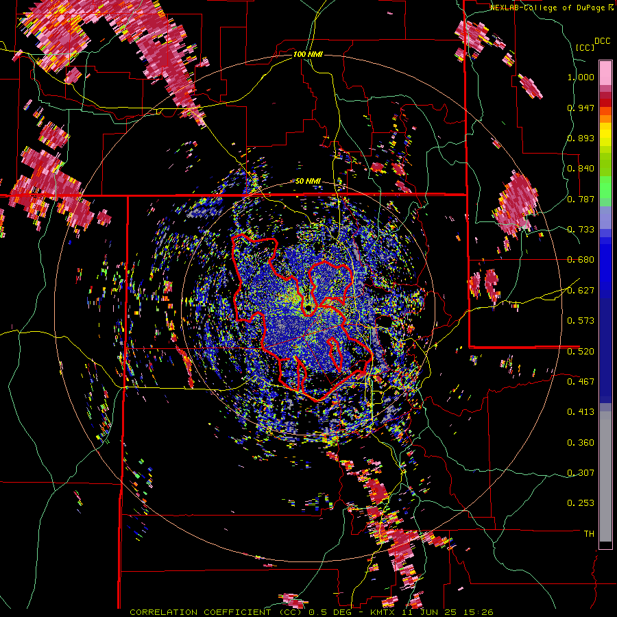Select the 0.787 value on color scale
This screenshot has width=617, height=617.
[x=581, y=199]
